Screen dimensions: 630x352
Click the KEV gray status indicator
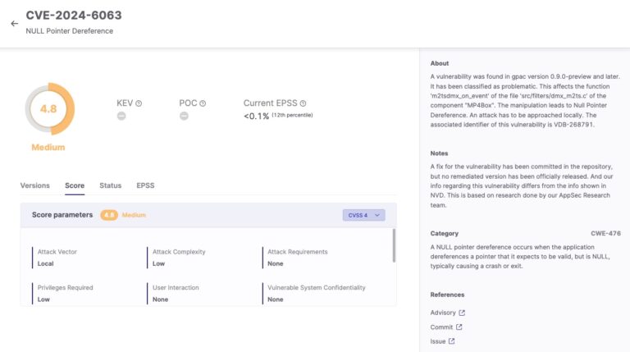(121, 116)
